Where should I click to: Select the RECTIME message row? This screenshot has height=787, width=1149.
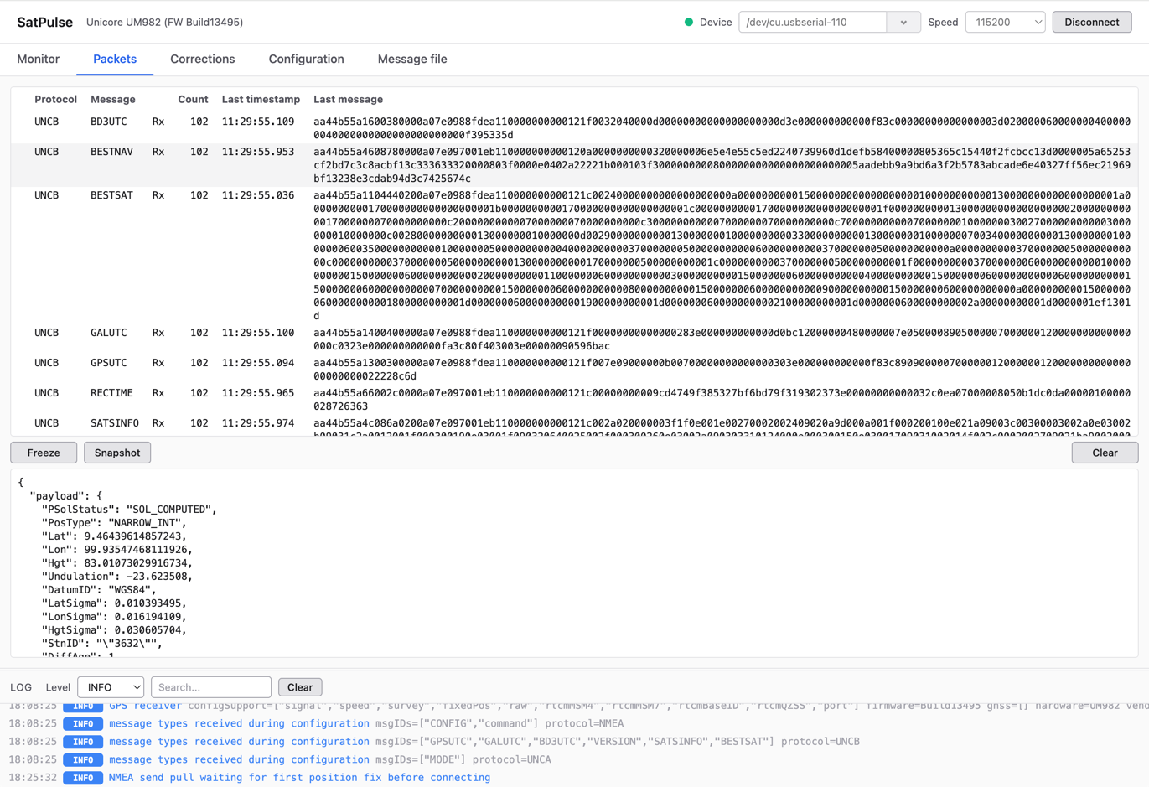pyautogui.click(x=574, y=400)
